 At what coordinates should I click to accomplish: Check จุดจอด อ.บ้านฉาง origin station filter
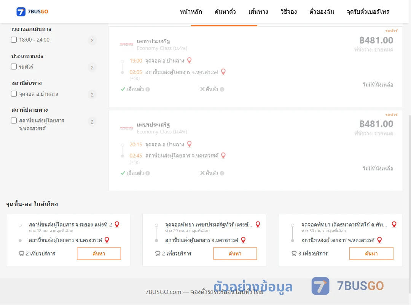click(x=14, y=93)
